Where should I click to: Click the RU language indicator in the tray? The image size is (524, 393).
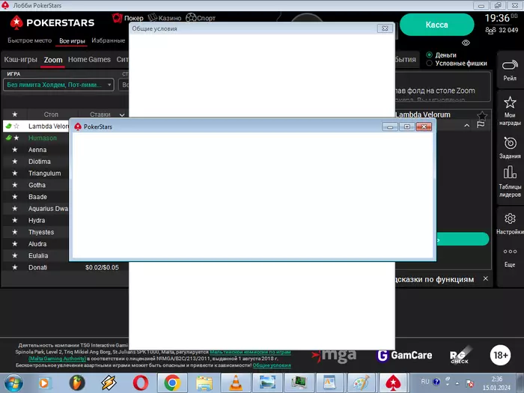coord(425,381)
